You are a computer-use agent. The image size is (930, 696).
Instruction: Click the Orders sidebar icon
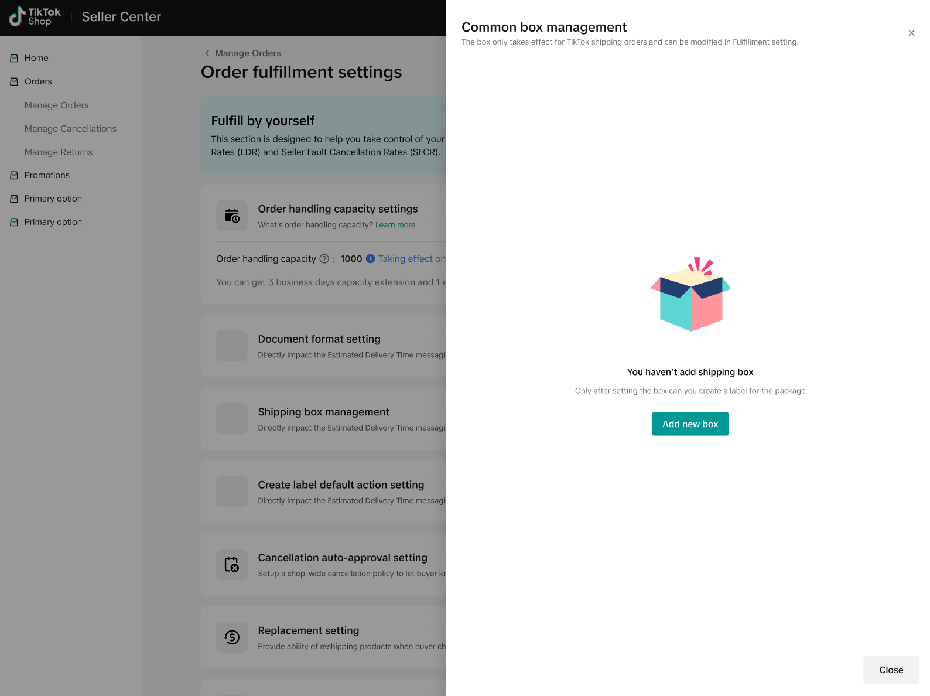click(14, 81)
